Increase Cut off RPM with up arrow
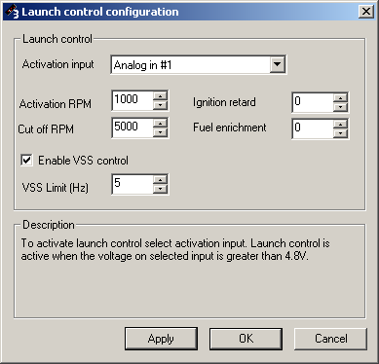This screenshot has height=364, width=379. pyautogui.click(x=160, y=124)
